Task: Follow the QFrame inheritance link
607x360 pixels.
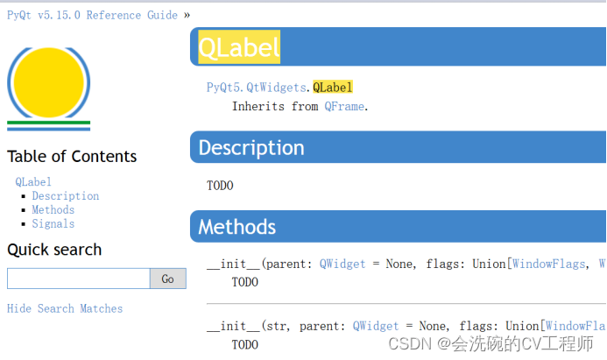Action: tap(343, 106)
